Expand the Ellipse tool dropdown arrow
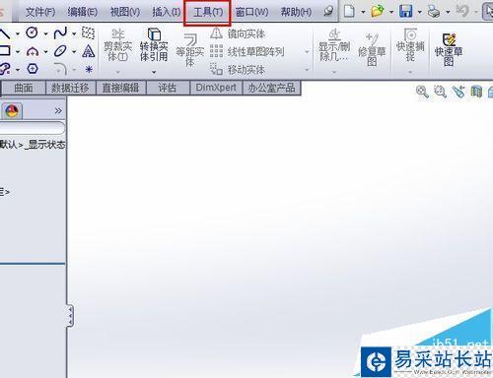Viewport: 493px width, 378px height. tap(74, 52)
